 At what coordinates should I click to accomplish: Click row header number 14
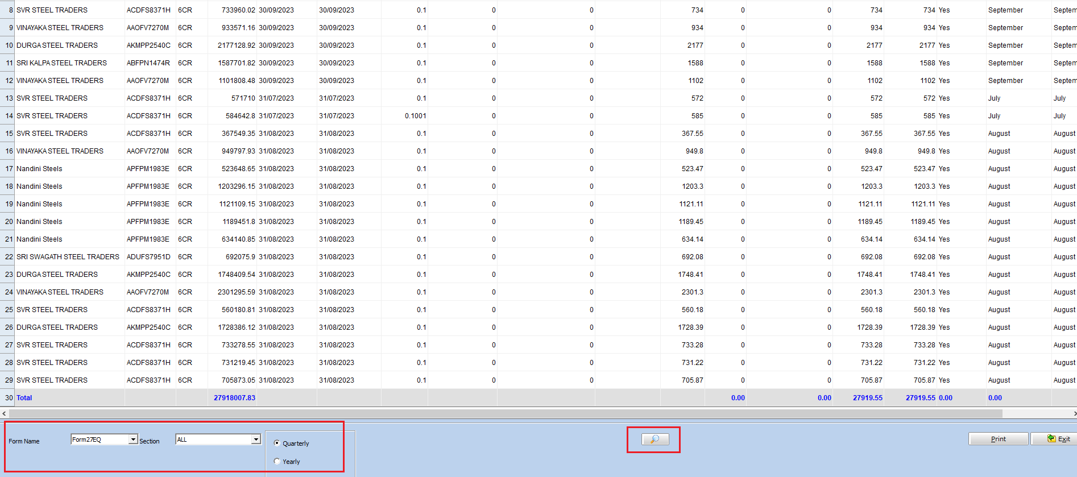pyautogui.click(x=7, y=115)
